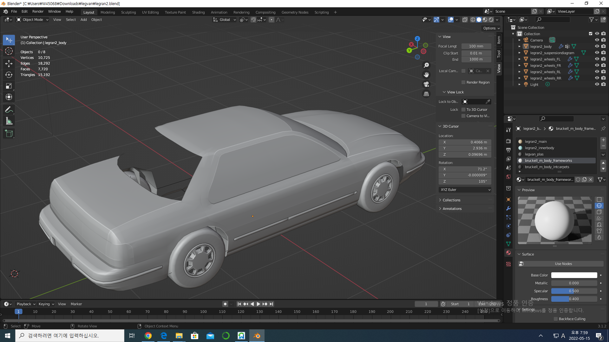Enable Backface Culling checkbox
This screenshot has height=342, width=609.
[x=556, y=319]
